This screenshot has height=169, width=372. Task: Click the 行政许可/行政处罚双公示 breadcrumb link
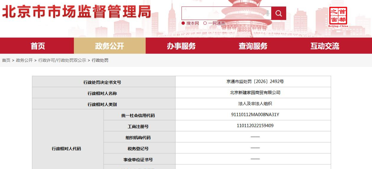click(x=62, y=60)
